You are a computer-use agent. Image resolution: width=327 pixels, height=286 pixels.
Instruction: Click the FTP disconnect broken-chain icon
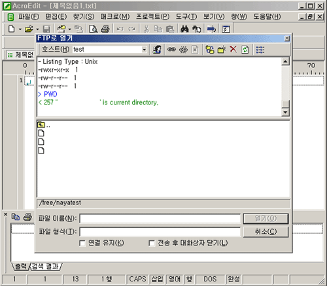183,50
